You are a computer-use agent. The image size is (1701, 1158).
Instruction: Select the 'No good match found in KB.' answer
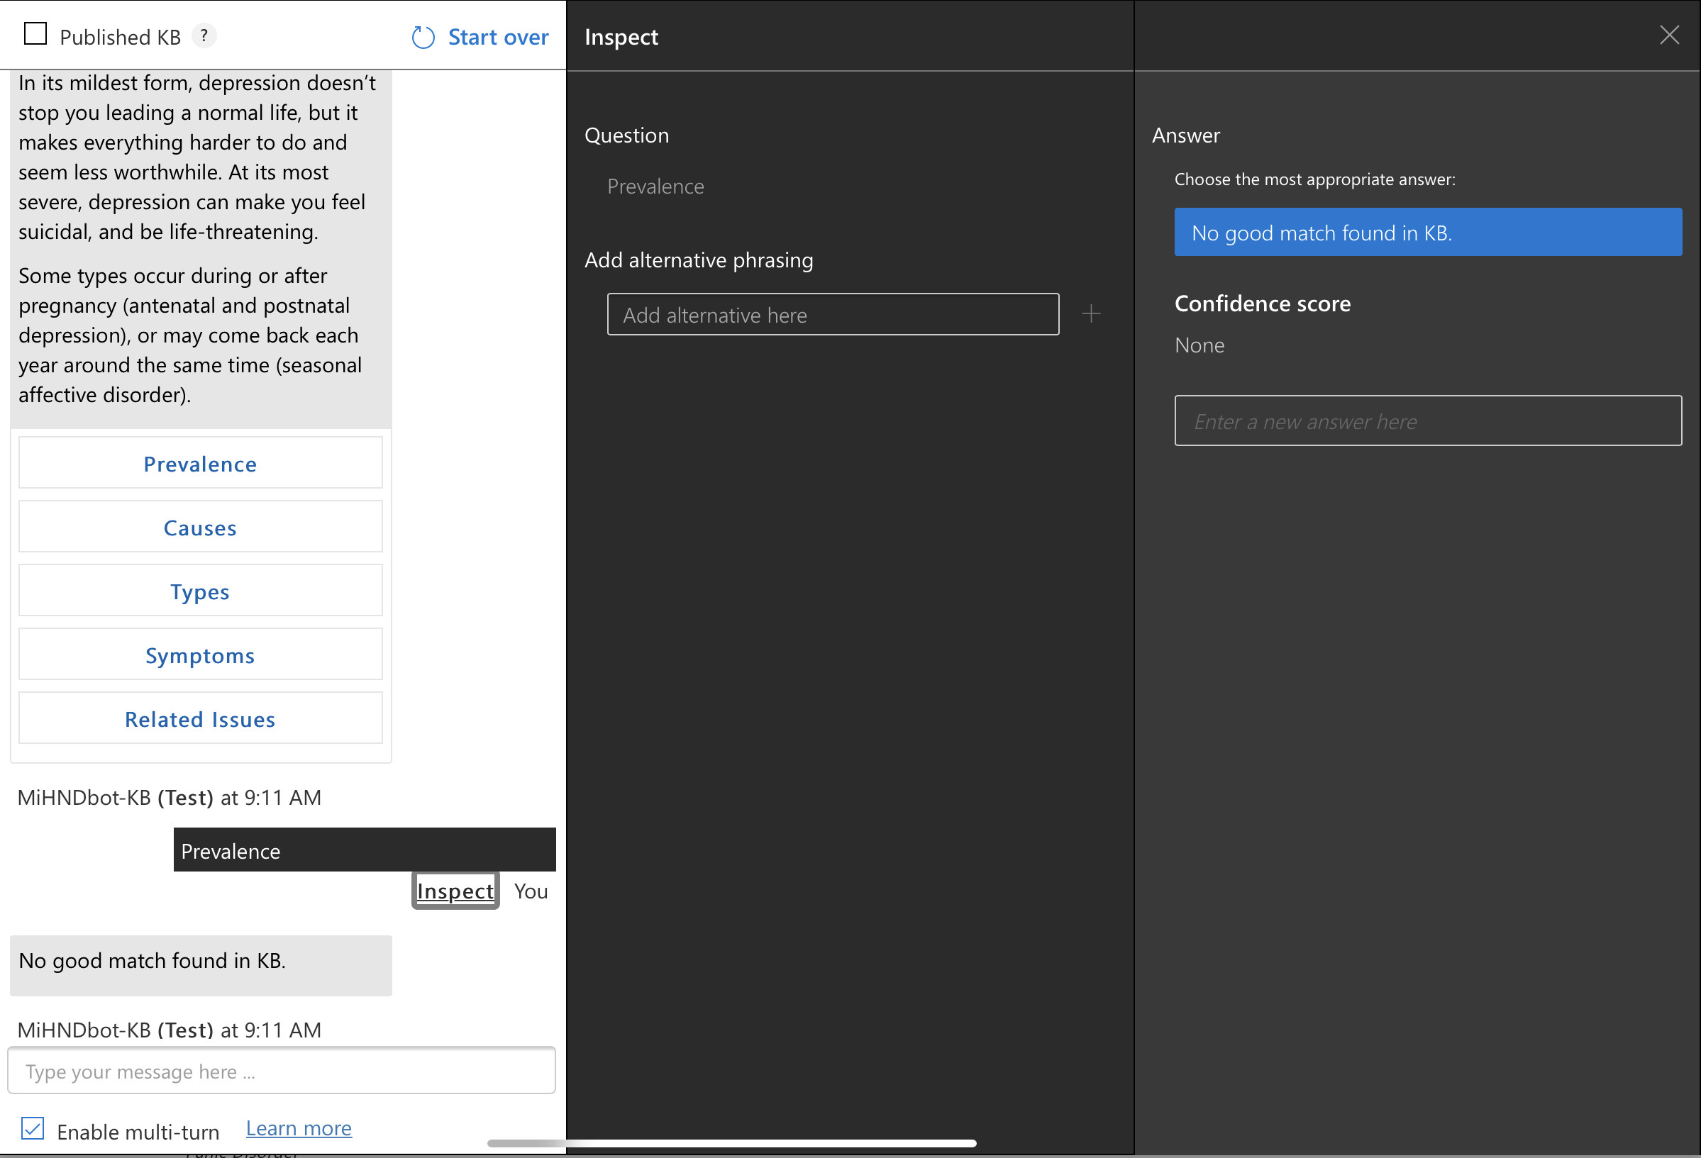point(1427,233)
